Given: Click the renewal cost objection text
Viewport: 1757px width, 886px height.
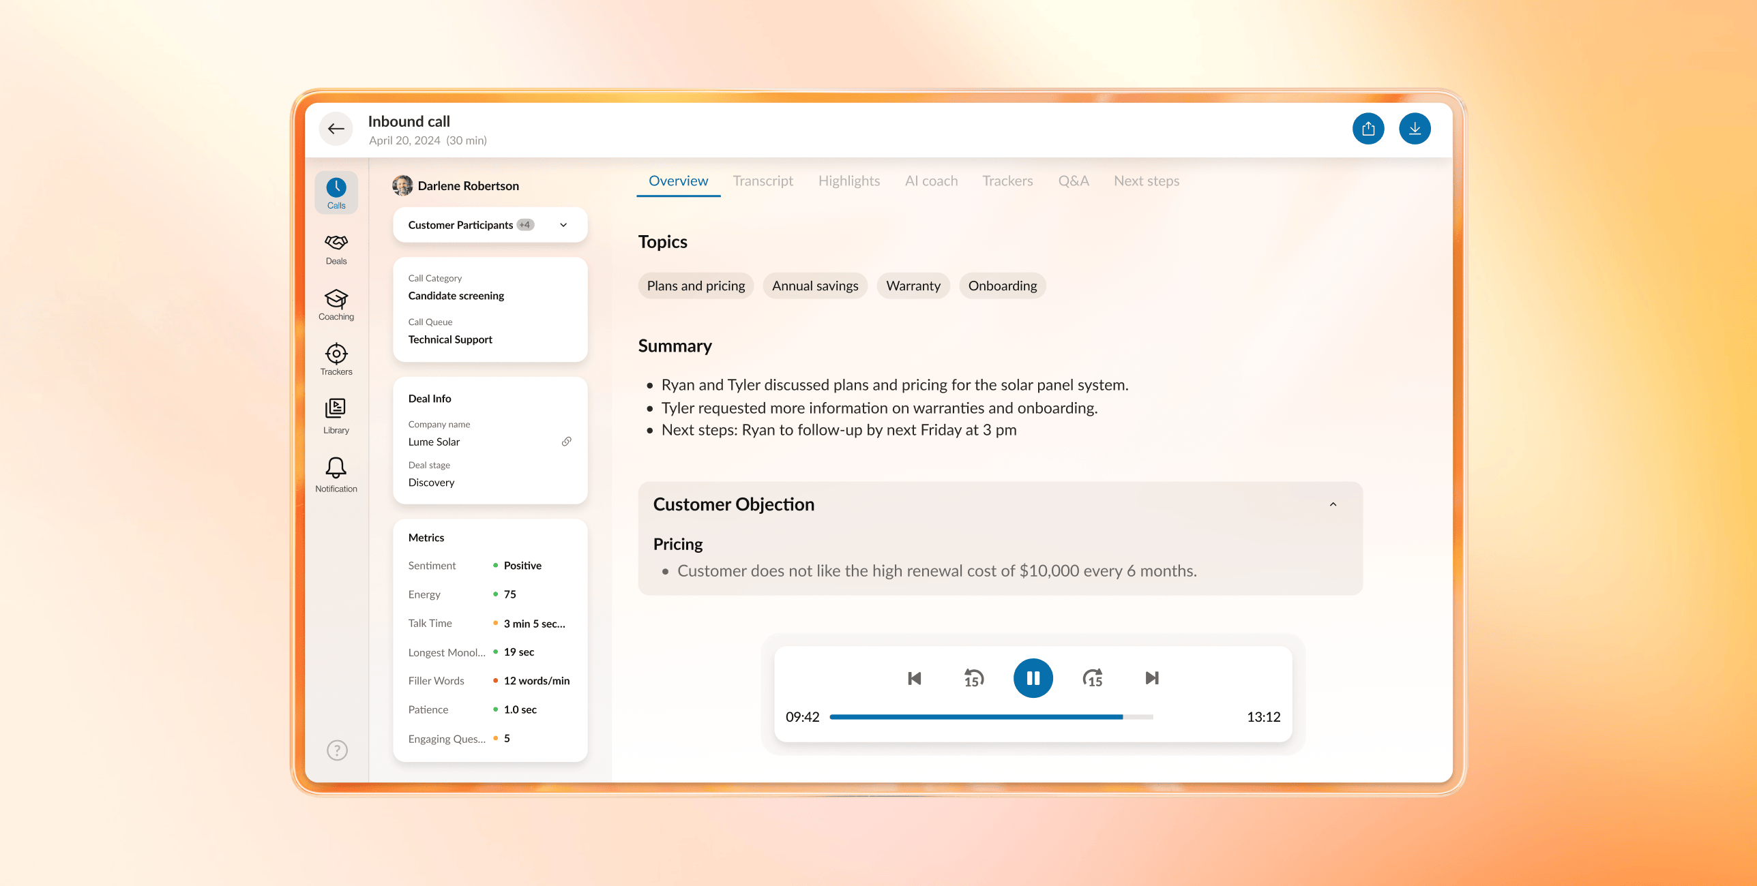Looking at the screenshot, I should [936, 570].
